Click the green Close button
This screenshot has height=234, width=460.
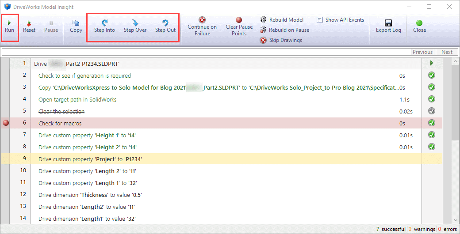click(419, 26)
